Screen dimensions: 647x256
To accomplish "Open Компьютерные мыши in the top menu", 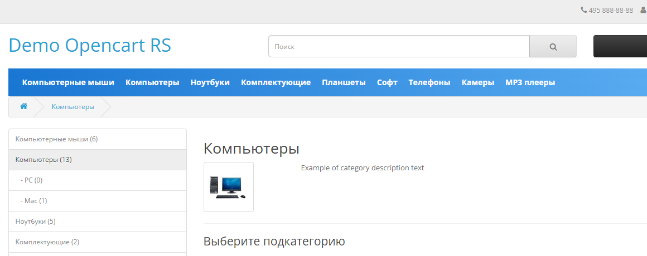I will (68, 82).
